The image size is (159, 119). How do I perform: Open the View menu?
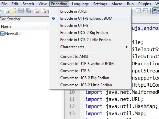click(x=42, y=4)
